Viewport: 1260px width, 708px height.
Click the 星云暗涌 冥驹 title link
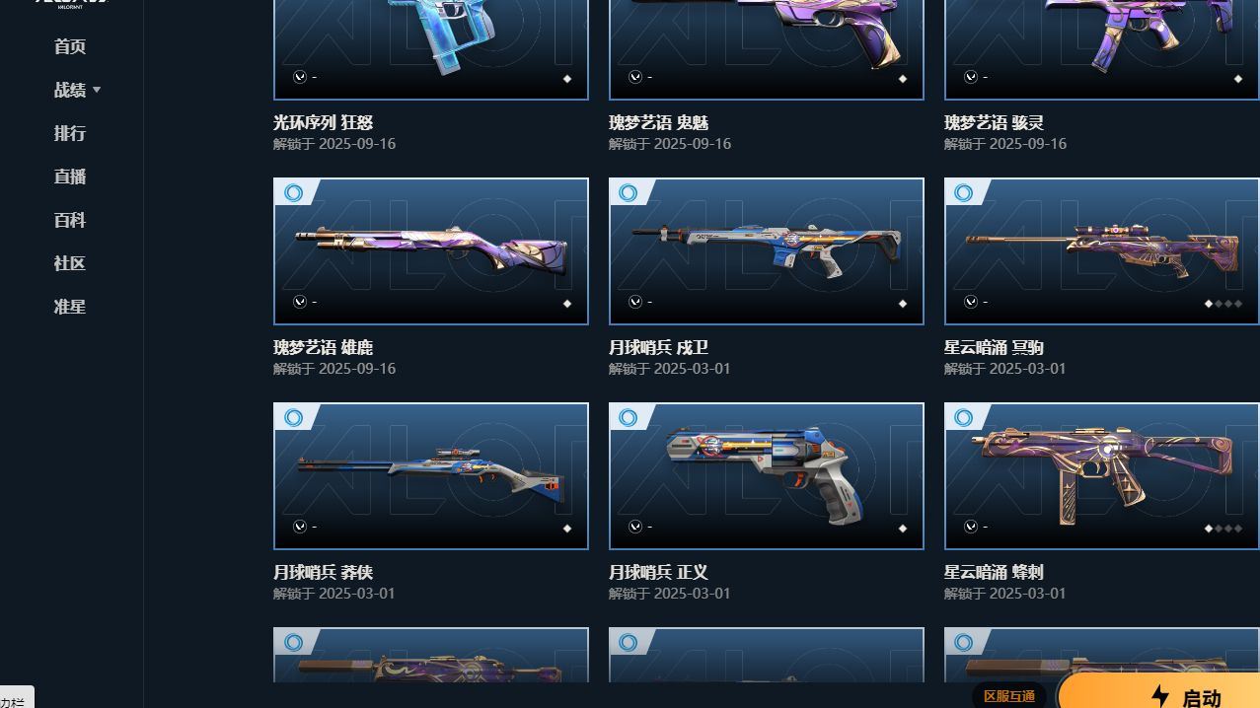click(x=994, y=347)
